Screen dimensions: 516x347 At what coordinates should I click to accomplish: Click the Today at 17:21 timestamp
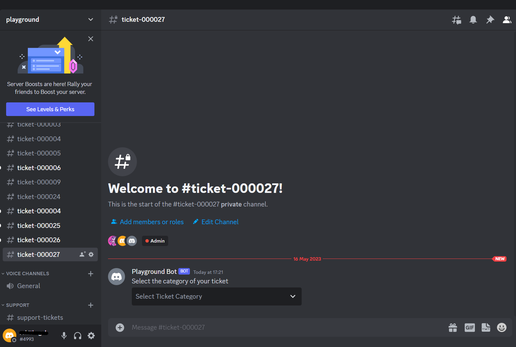tap(208, 272)
